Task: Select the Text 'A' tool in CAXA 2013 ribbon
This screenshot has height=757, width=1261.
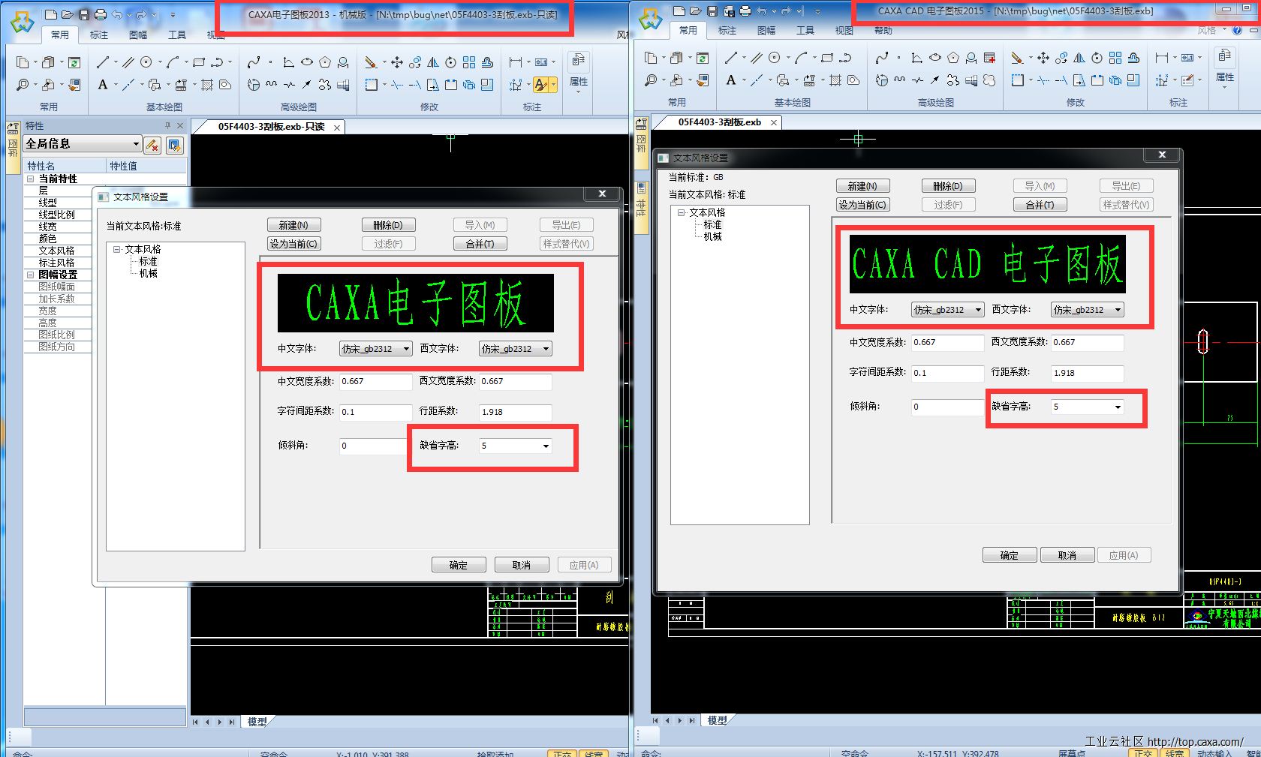Action: point(103,85)
